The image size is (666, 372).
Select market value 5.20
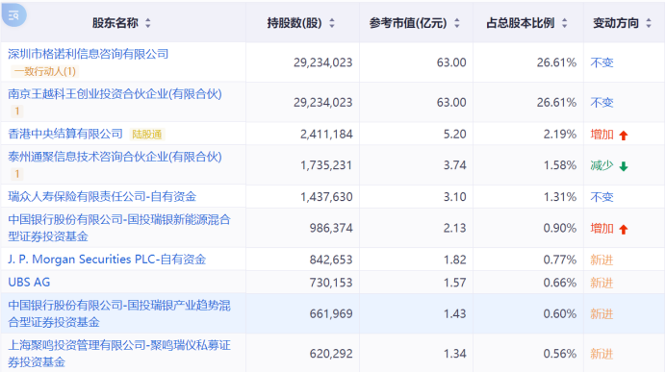pos(455,134)
